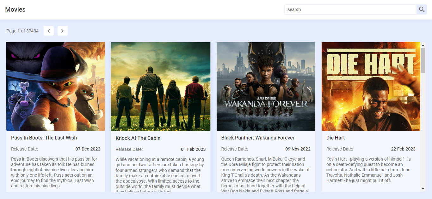Click the Knock At The Cabin description

160,174
